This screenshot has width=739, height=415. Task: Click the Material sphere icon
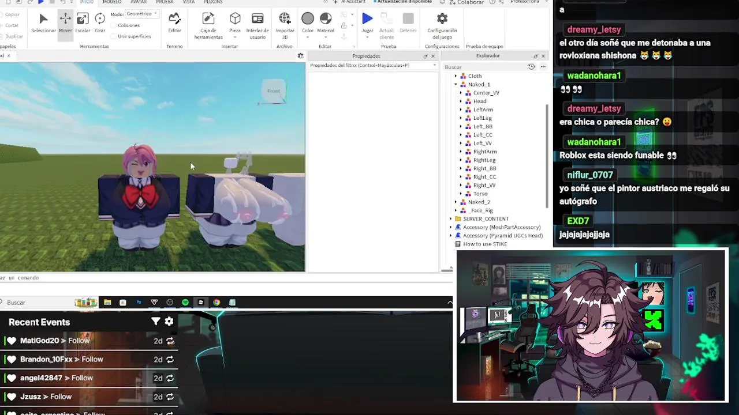326,19
